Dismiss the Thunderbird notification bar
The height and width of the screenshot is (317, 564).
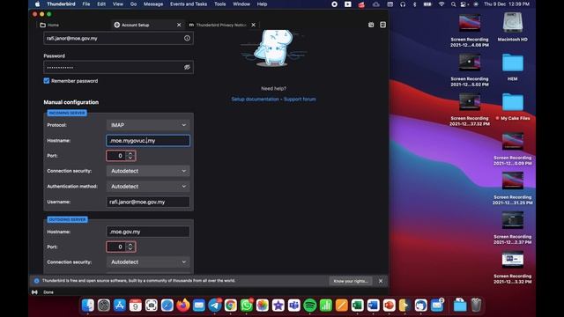[x=381, y=281]
